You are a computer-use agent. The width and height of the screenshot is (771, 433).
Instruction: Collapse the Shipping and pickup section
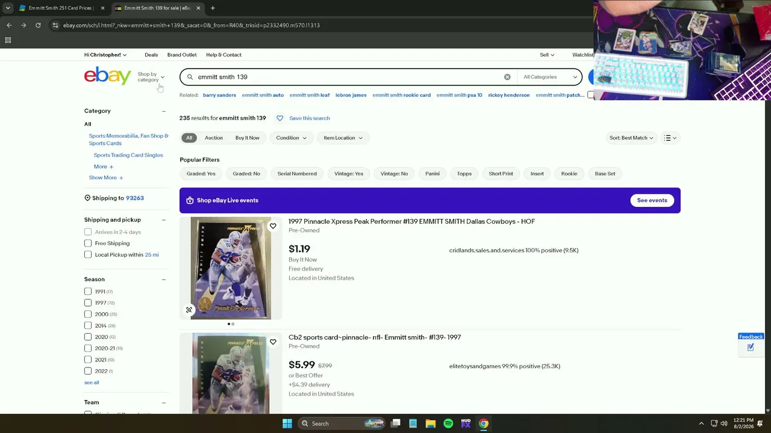coord(164,220)
